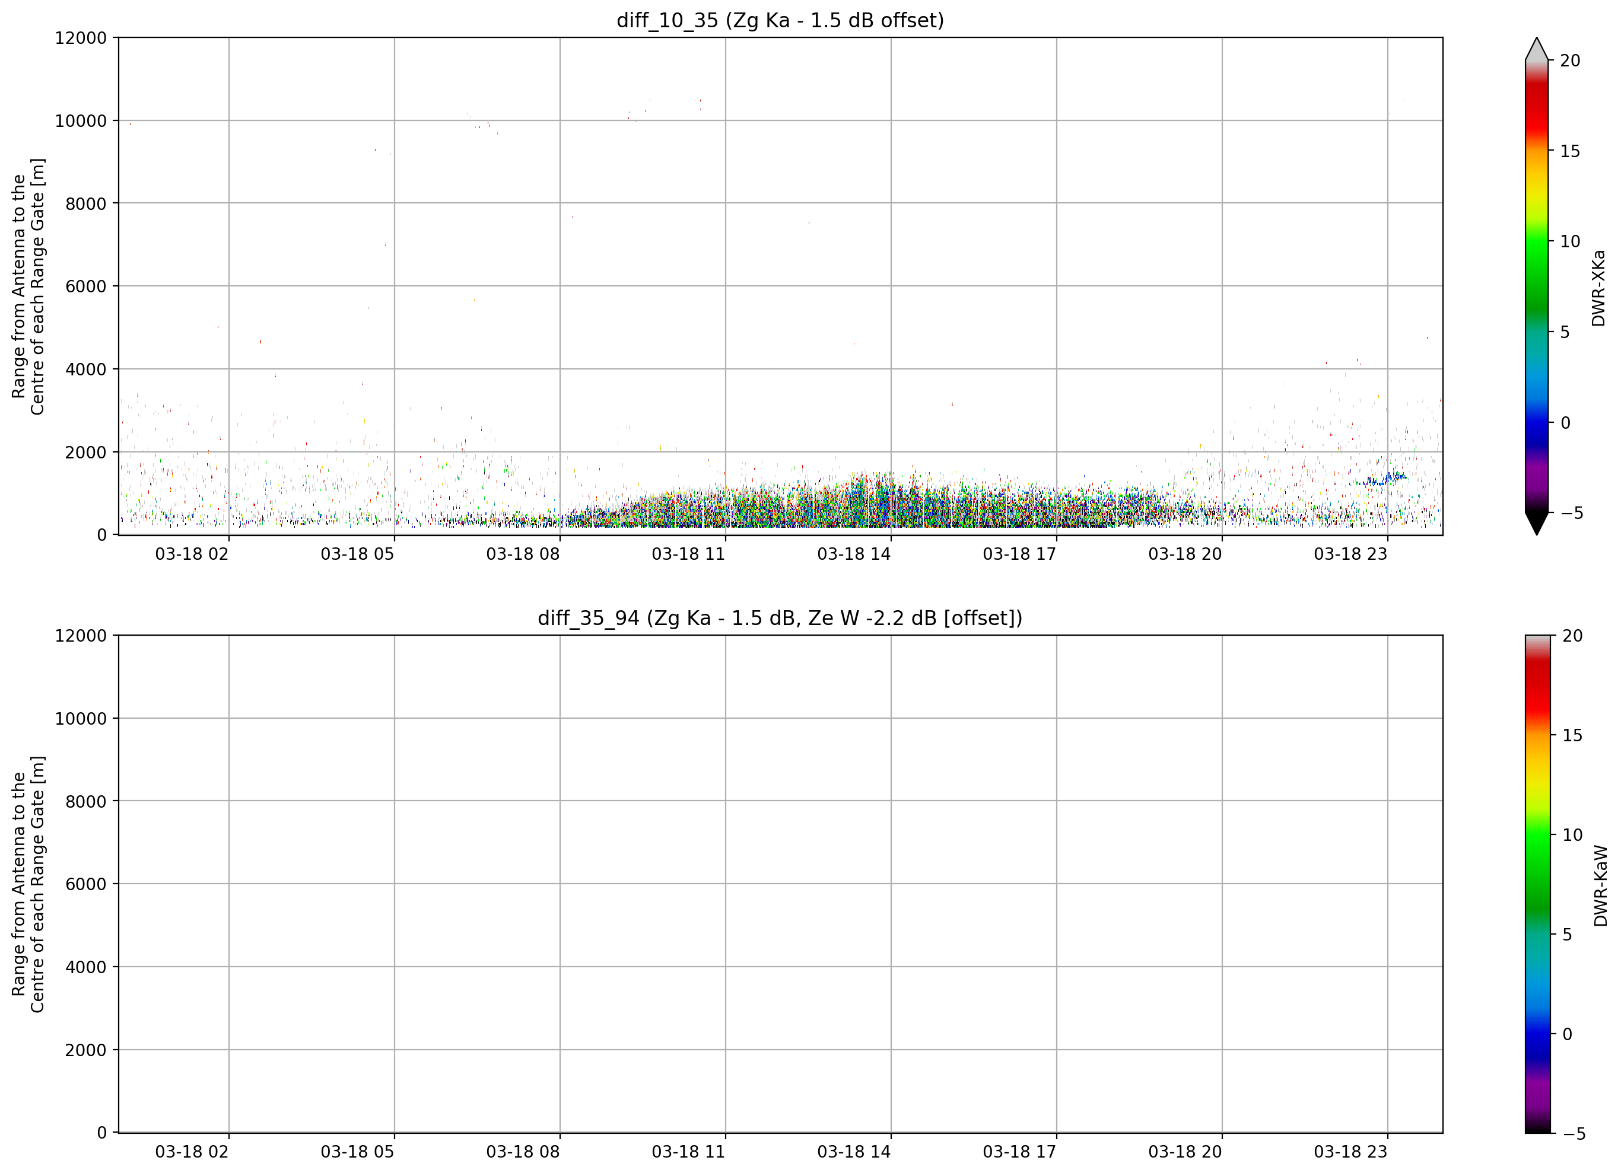Click the "03-18 05" tick label under the top plot
Viewport: 1621px width, 1173px height.
(357, 554)
